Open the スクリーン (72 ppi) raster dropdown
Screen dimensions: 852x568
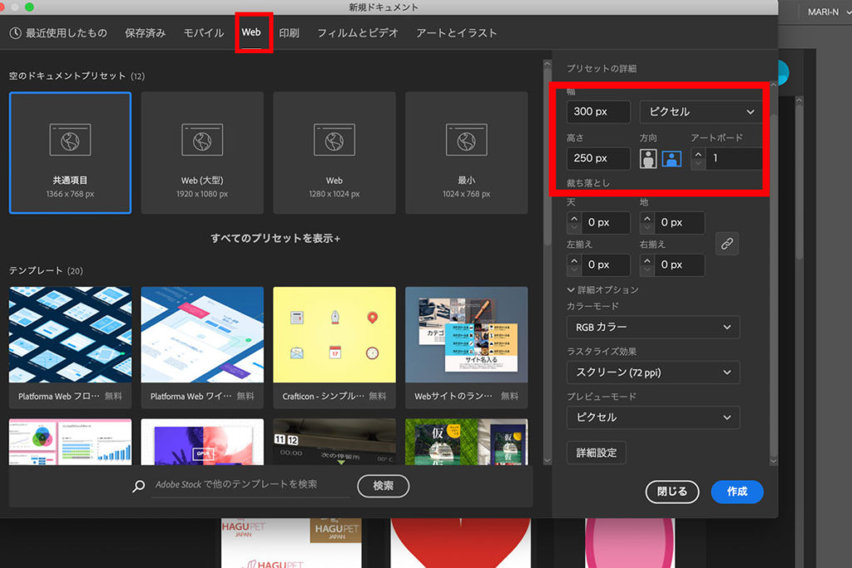pyautogui.click(x=652, y=373)
